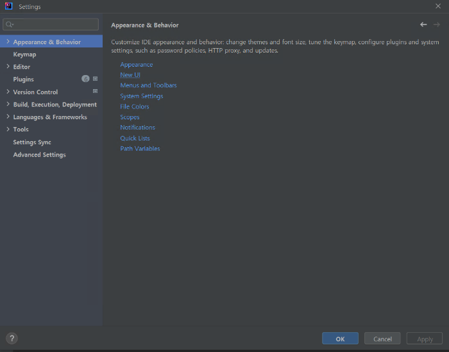The width and height of the screenshot is (449, 352).
Task: Open the New UI link
Action: pyautogui.click(x=130, y=75)
